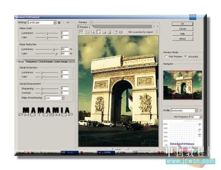
Task: Click the round button next to Preview label
Action: pos(91,22)
